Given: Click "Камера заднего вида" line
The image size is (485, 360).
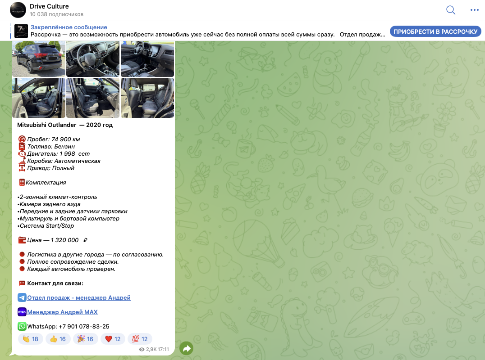Looking at the screenshot, I should [49, 204].
